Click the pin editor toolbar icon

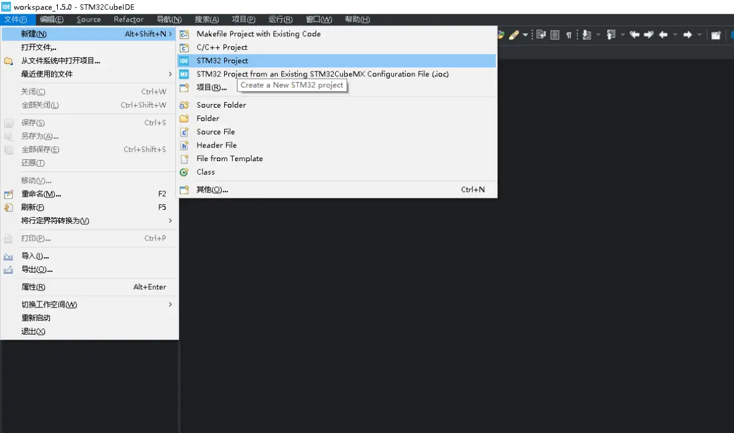[x=716, y=35]
